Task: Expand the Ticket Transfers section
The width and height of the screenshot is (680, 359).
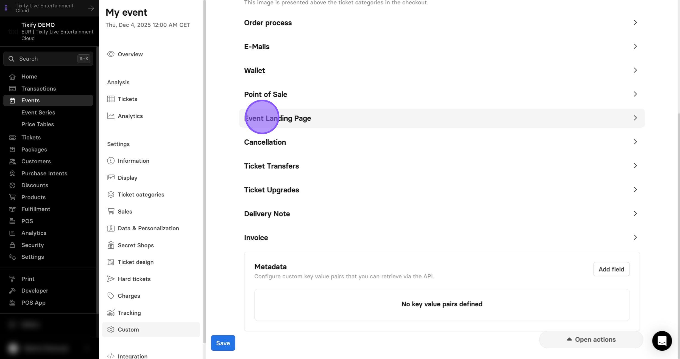Action: pyautogui.click(x=442, y=166)
